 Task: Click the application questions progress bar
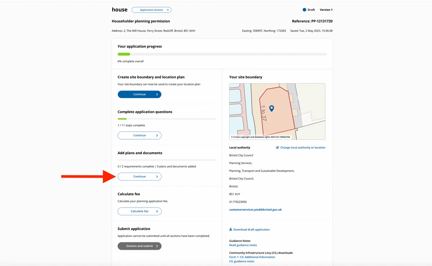click(167, 119)
